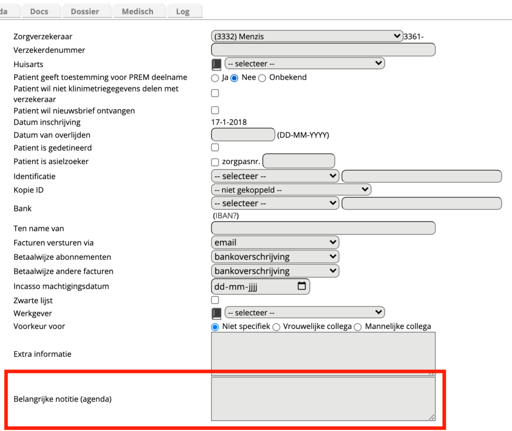512x431 pixels.
Task: Click into the 'Belangrijke notitie (agenda)' text area
Action: pos(323,398)
